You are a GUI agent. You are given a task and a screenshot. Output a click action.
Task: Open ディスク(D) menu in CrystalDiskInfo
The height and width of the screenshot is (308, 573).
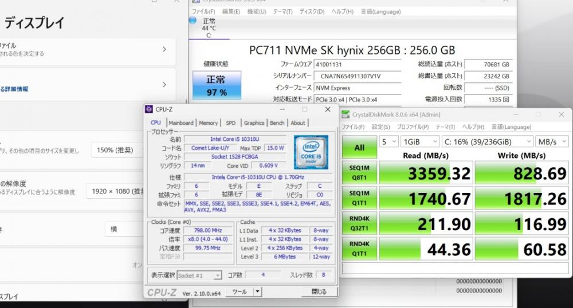[312, 11]
